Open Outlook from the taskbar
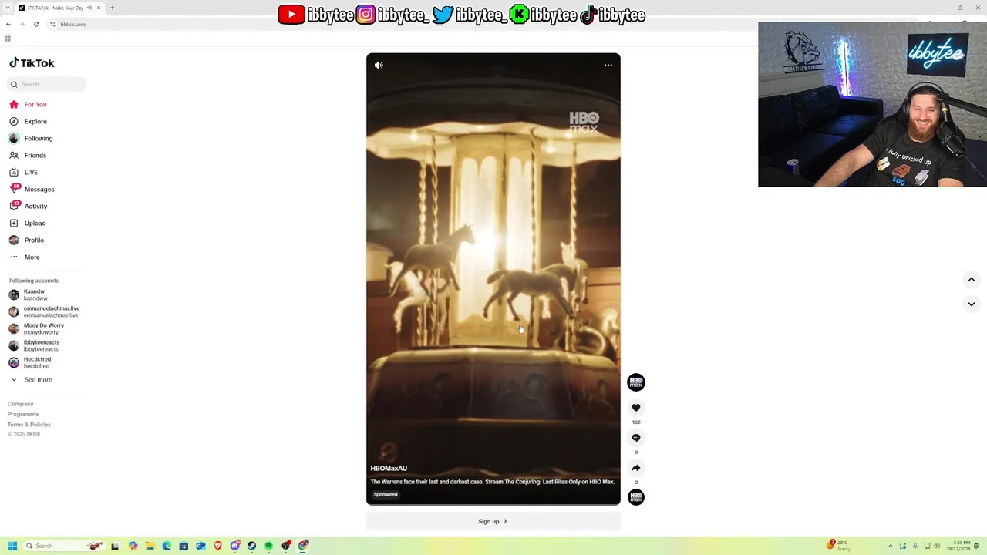 [x=200, y=546]
